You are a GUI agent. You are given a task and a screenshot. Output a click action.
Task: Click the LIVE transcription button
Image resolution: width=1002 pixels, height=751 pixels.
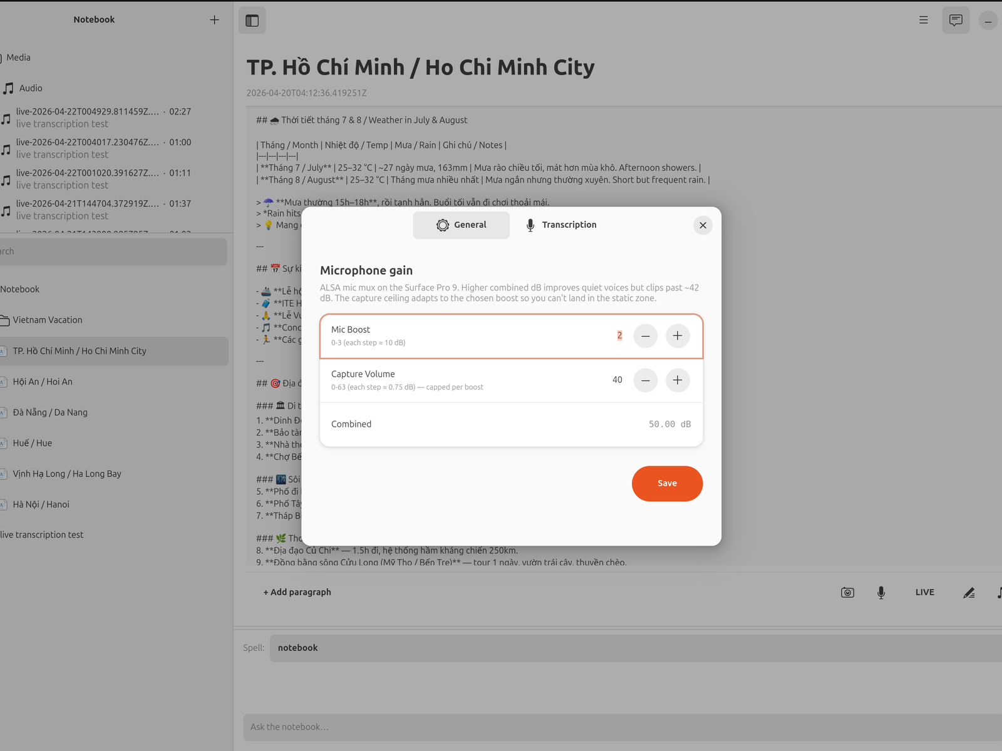click(x=925, y=592)
